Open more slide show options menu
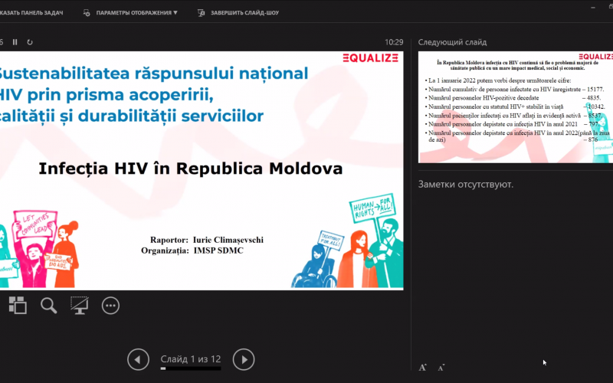The width and height of the screenshot is (613, 383). tap(111, 306)
